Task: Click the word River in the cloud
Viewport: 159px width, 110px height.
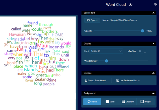Action: pyautogui.click(x=29, y=80)
